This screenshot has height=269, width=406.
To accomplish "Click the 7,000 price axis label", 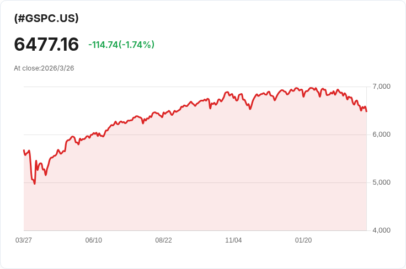I will point(382,87).
